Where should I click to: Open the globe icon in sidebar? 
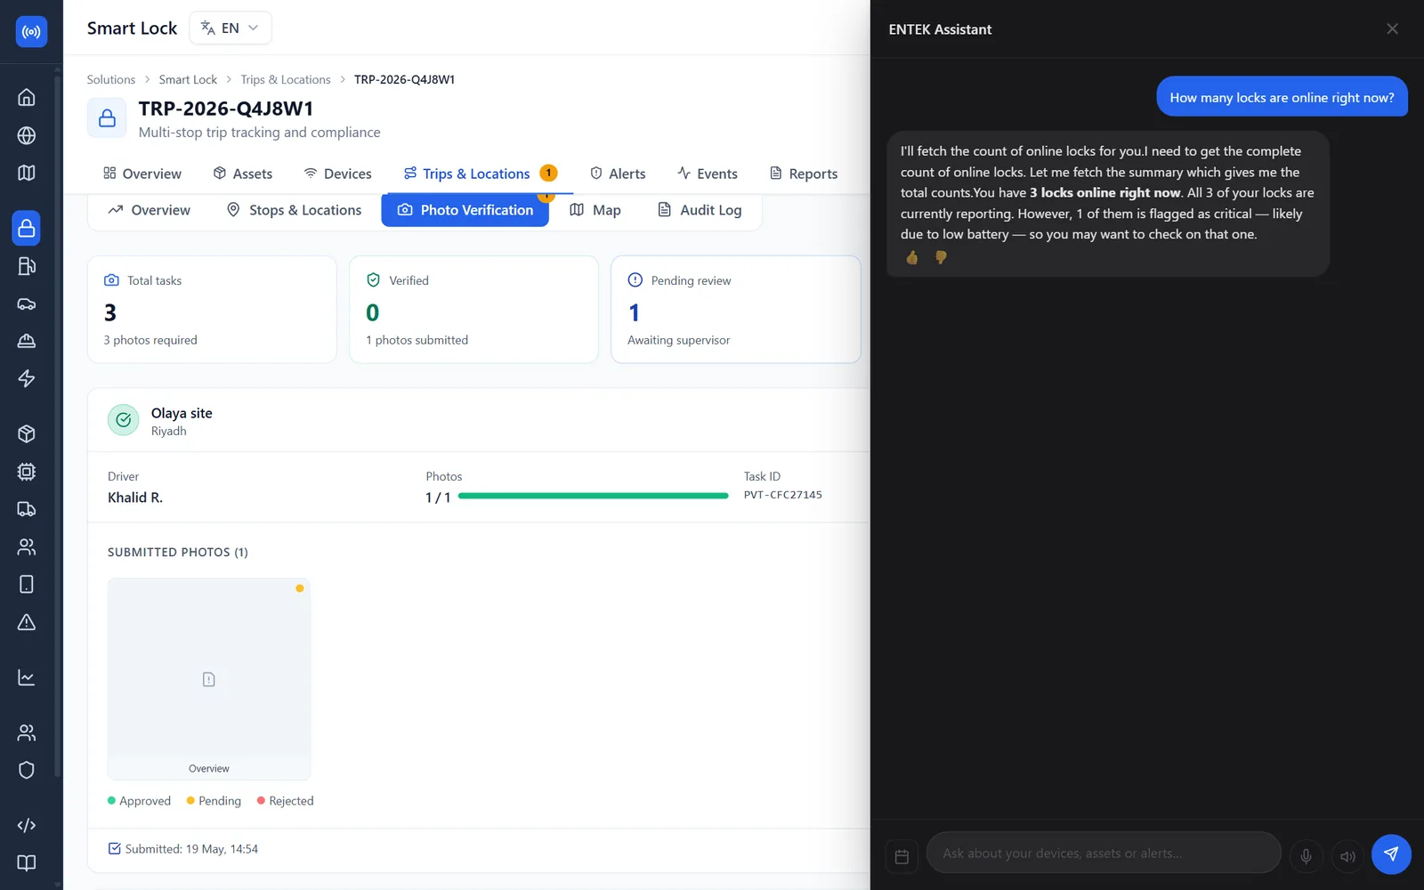27,135
